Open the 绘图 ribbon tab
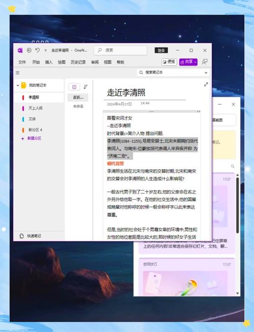254x332 pixels. tap(61, 62)
